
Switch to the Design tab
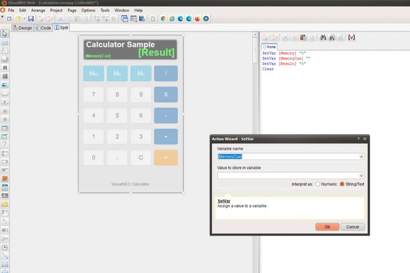[22, 28]
